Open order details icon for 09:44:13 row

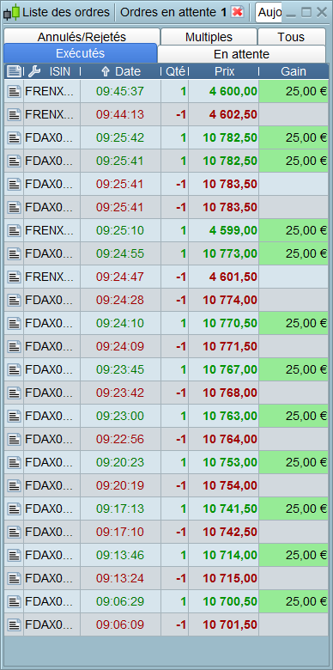click(14, 114)
